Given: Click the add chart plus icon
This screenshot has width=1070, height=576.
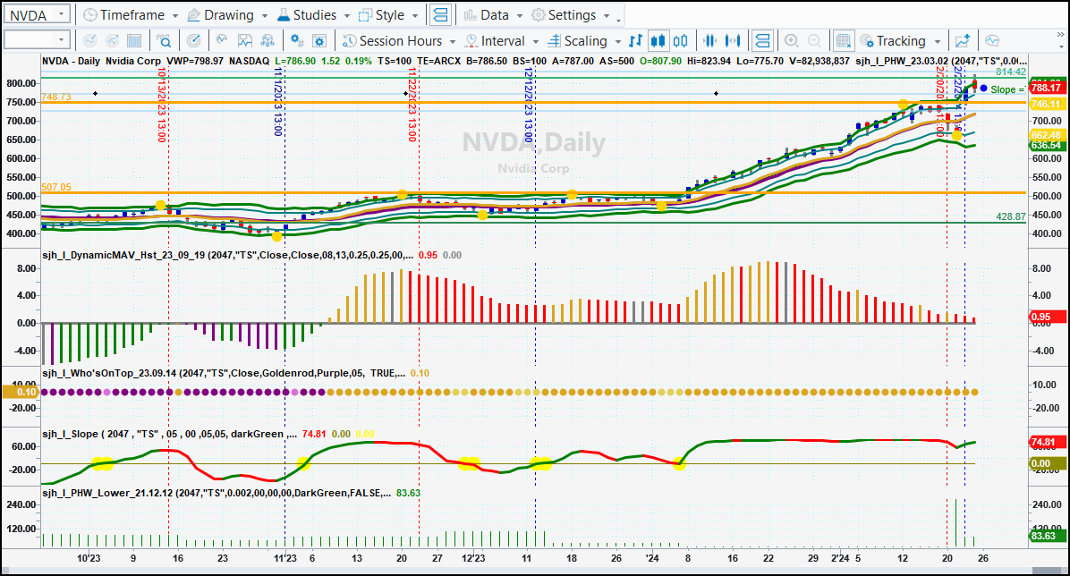Looking at the screenshot, I should 963,41.
